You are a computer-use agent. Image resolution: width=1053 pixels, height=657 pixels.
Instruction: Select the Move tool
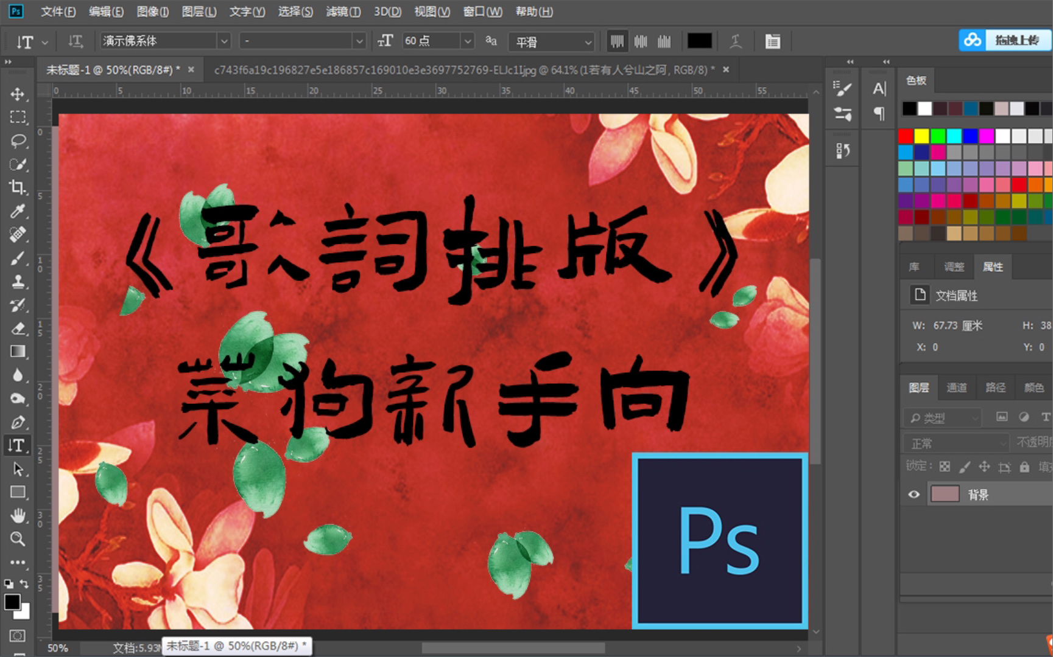18,94
